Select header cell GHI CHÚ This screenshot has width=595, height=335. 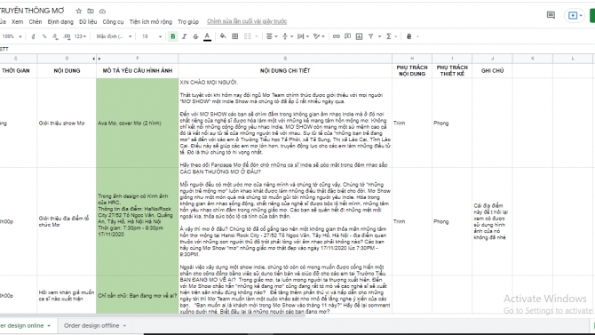(x=492, y=71)
